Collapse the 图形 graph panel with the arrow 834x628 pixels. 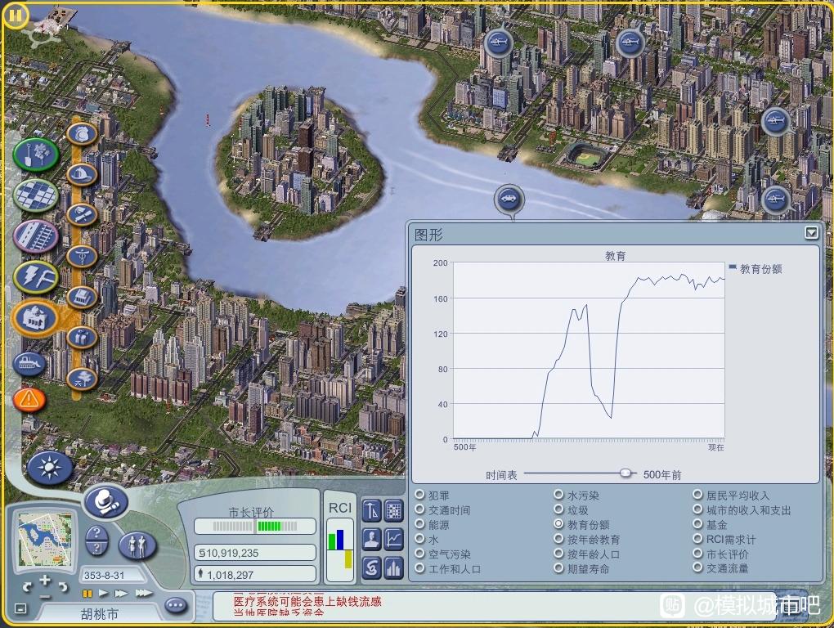point(810,233)
